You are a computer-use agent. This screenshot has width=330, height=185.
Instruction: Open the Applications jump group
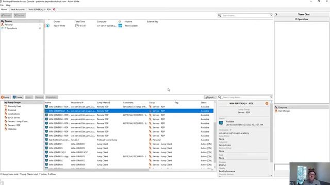click(x=14, y=114)
